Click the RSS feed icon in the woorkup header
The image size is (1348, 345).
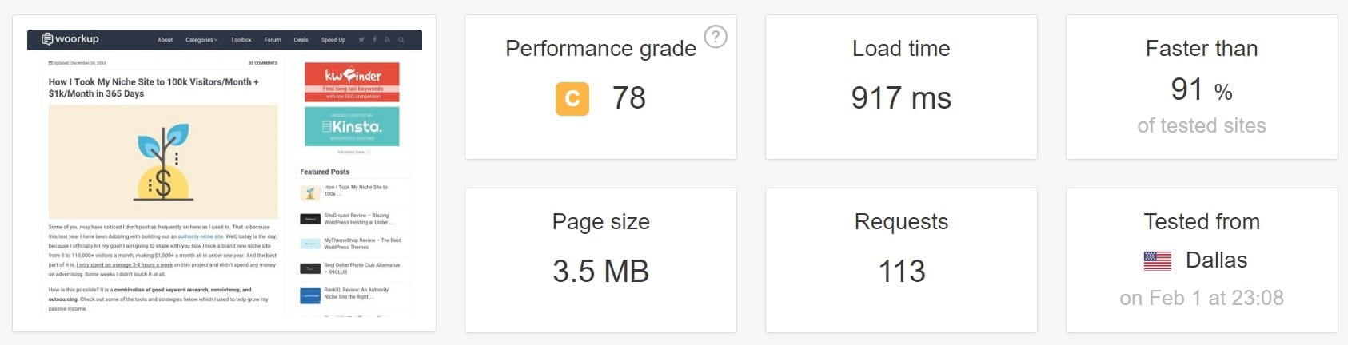click(x=387, y=39)
